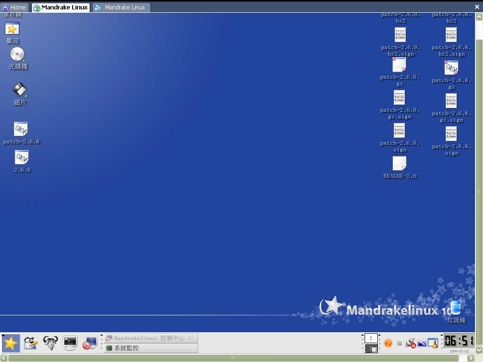Click the vertical scrollbar up arrow
The height and width of the screenshot is (362, 483).
(x=479, y=16)
